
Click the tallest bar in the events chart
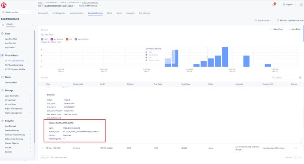(225, 57)
